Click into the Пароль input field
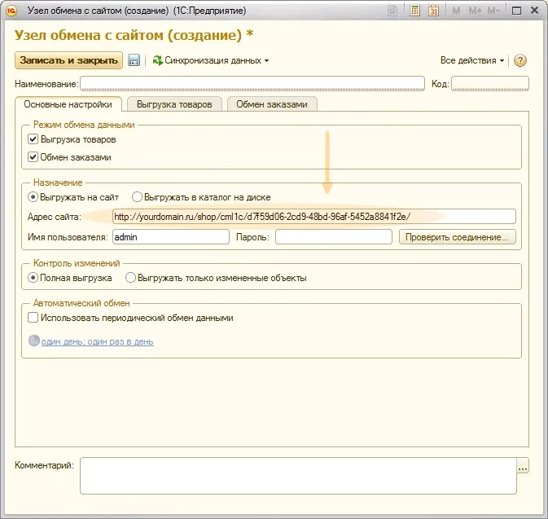This screenshot has height=519, width=548. click(x=334, y=237)
